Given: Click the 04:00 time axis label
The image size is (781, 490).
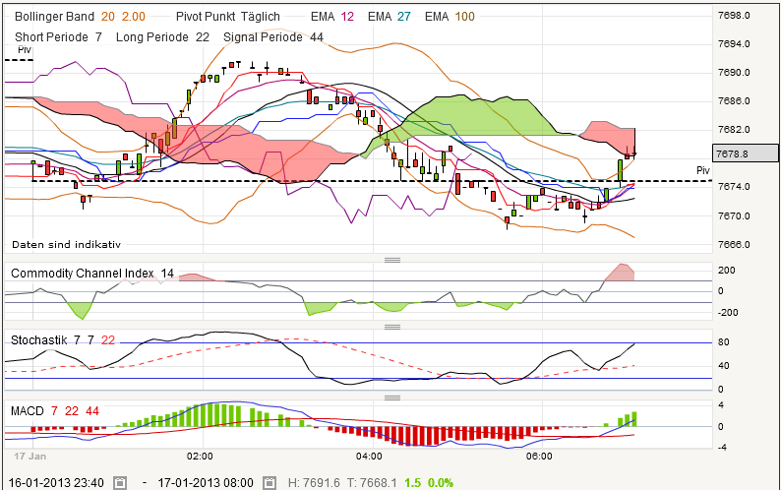Looking at the screenshot, I should pyautogui.click(x=369, y=457).
